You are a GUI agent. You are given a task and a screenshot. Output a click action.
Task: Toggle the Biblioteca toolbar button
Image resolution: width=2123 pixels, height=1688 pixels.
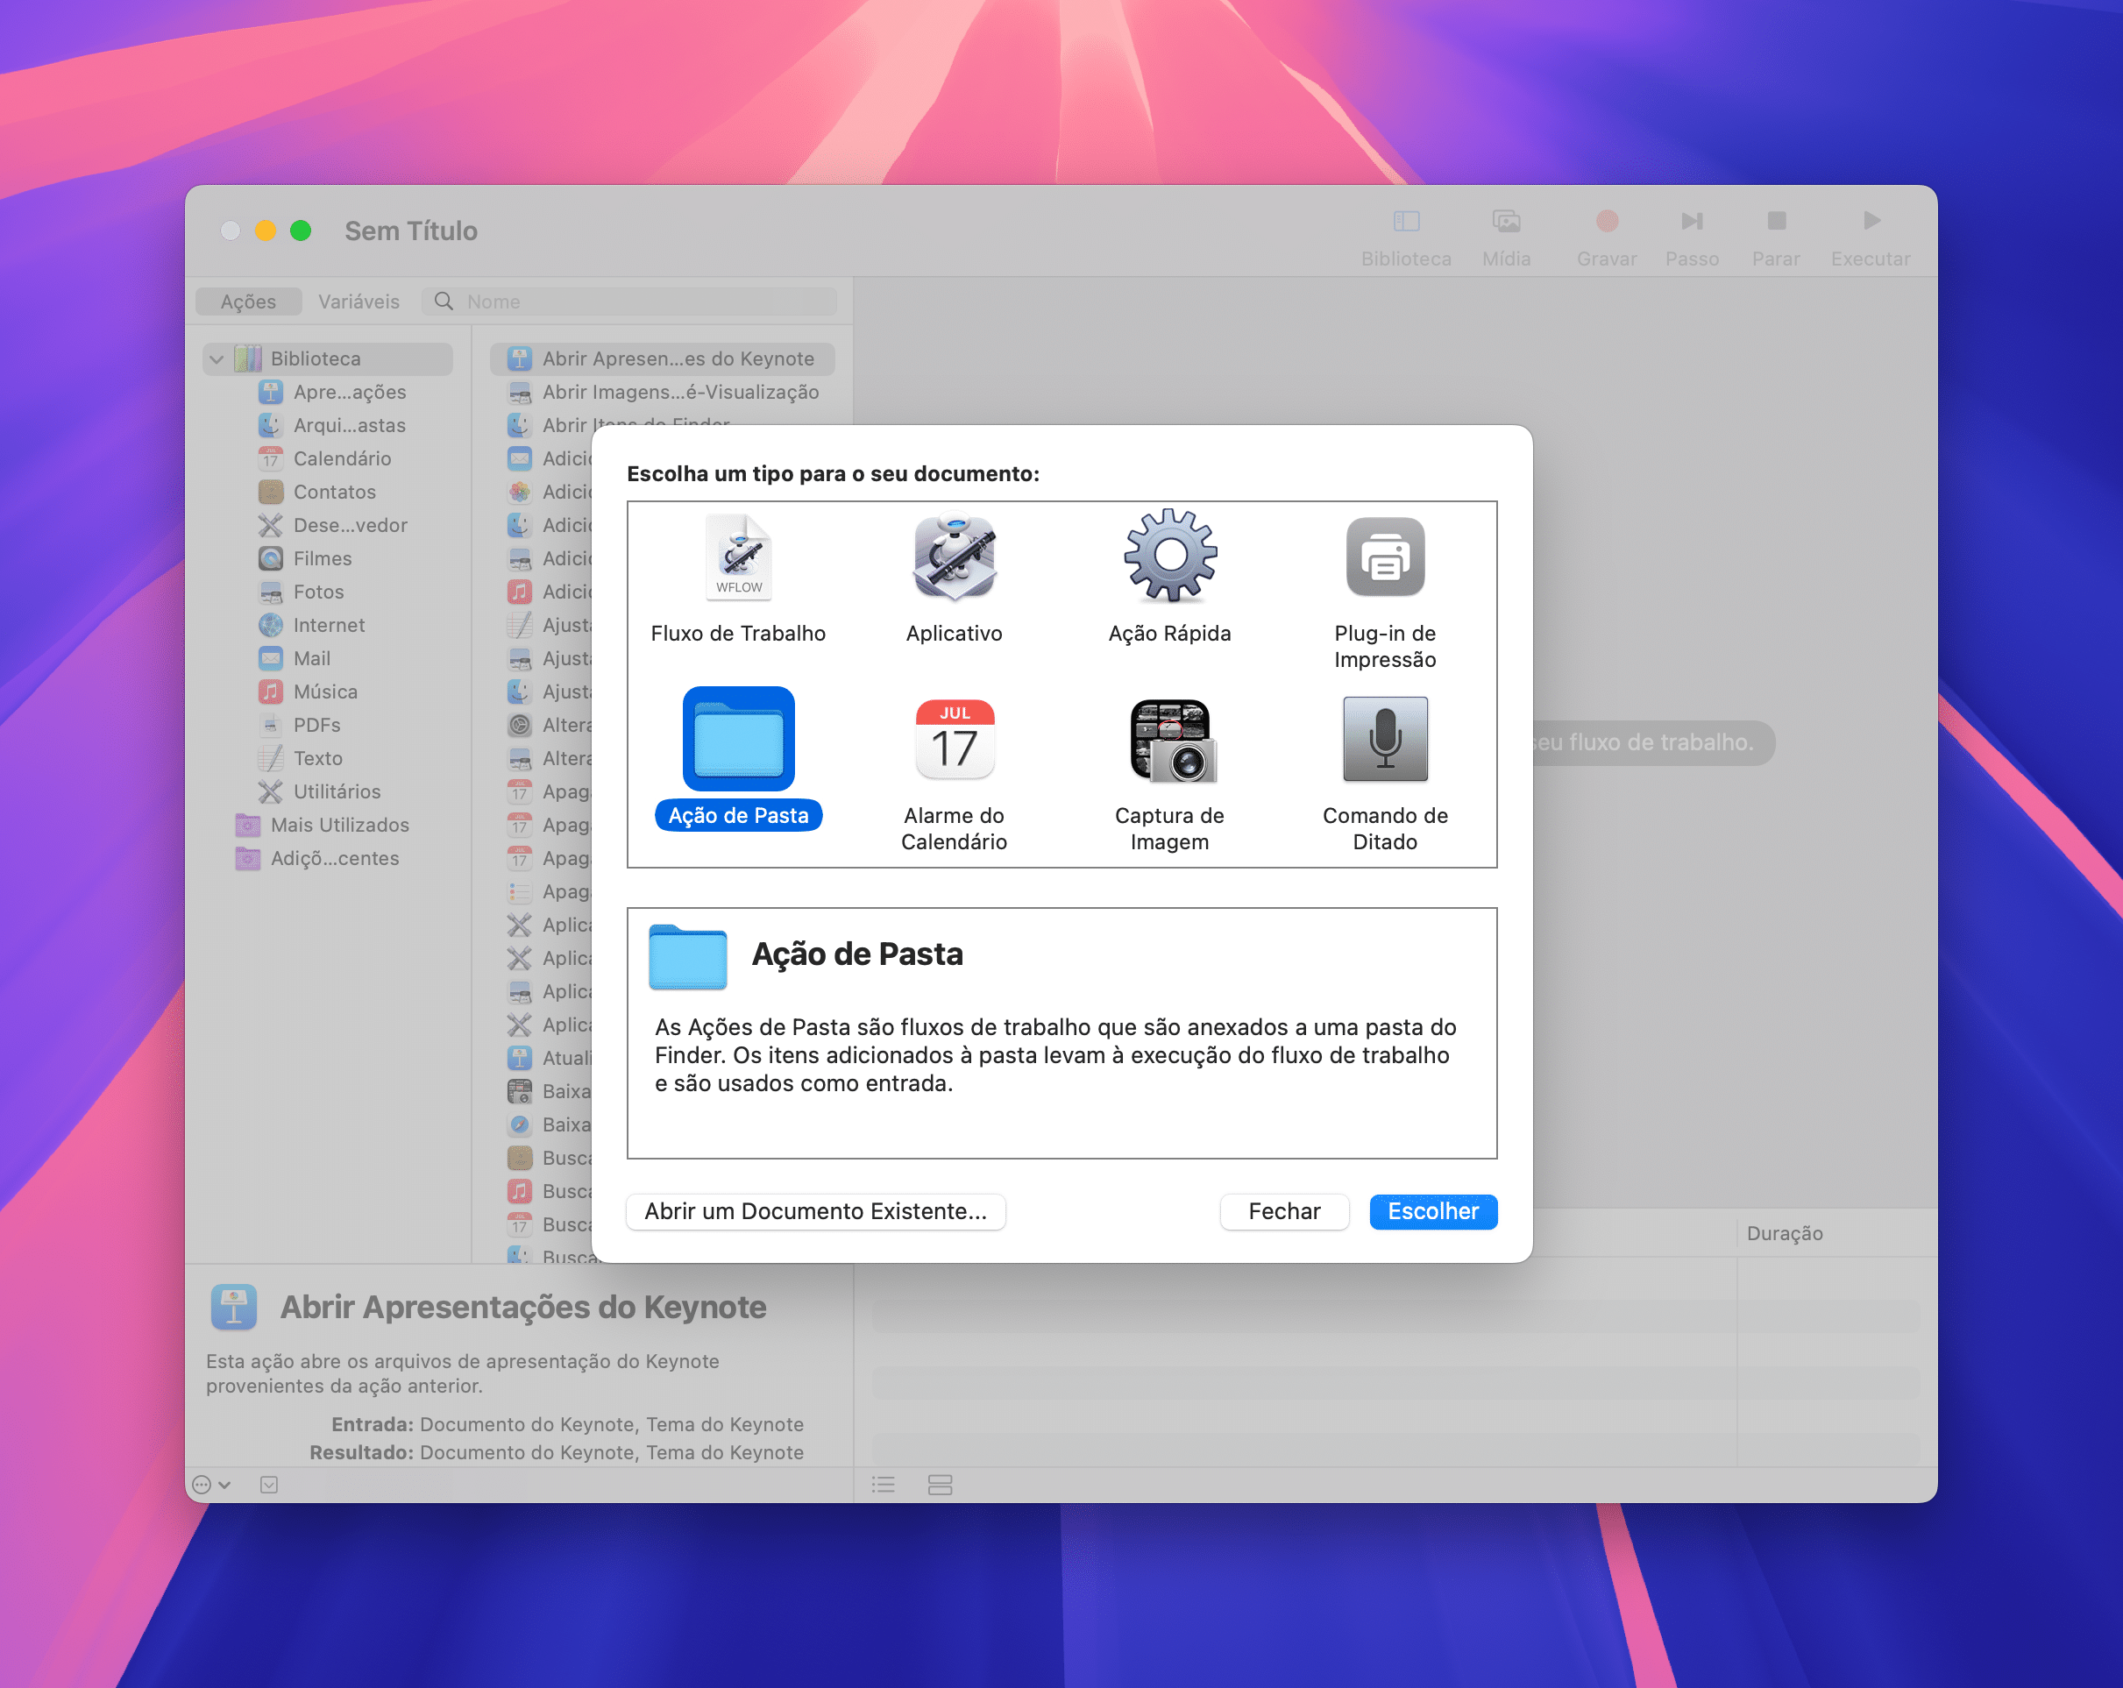click(1405, 238)
